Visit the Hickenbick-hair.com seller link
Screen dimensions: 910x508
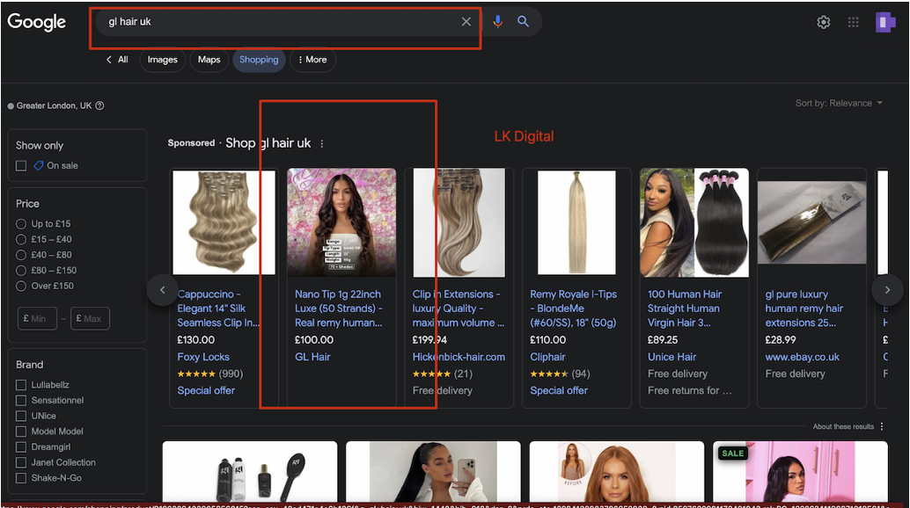[459, 357]
